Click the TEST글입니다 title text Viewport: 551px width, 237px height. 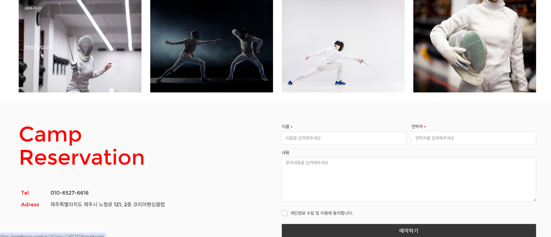(39, 47)
